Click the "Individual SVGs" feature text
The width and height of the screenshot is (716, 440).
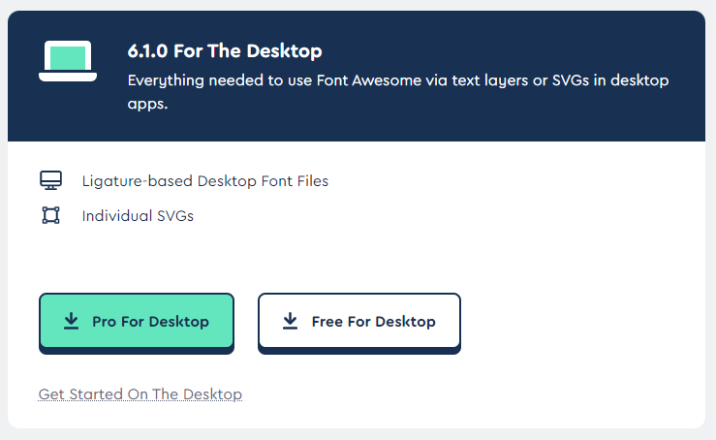click(138, 215)
